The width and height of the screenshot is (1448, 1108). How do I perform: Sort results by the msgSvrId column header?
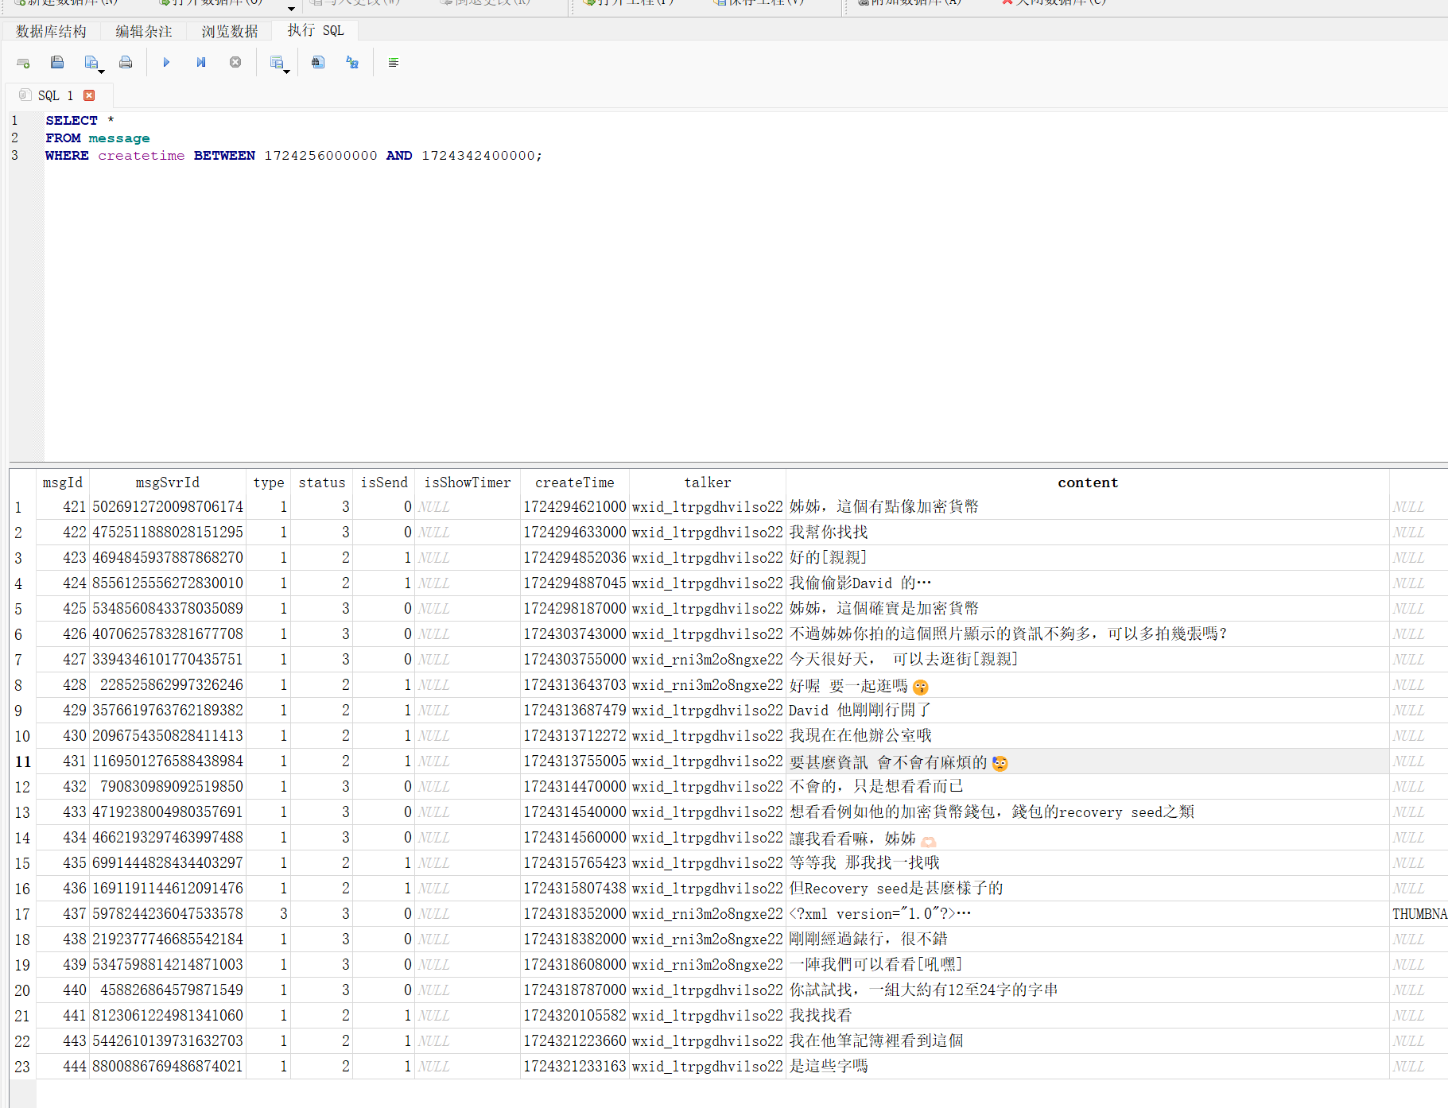click(168, 482)
